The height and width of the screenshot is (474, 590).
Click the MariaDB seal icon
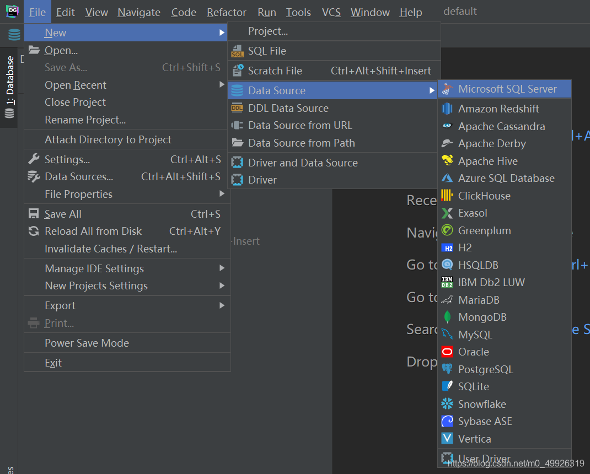[447, 300]
